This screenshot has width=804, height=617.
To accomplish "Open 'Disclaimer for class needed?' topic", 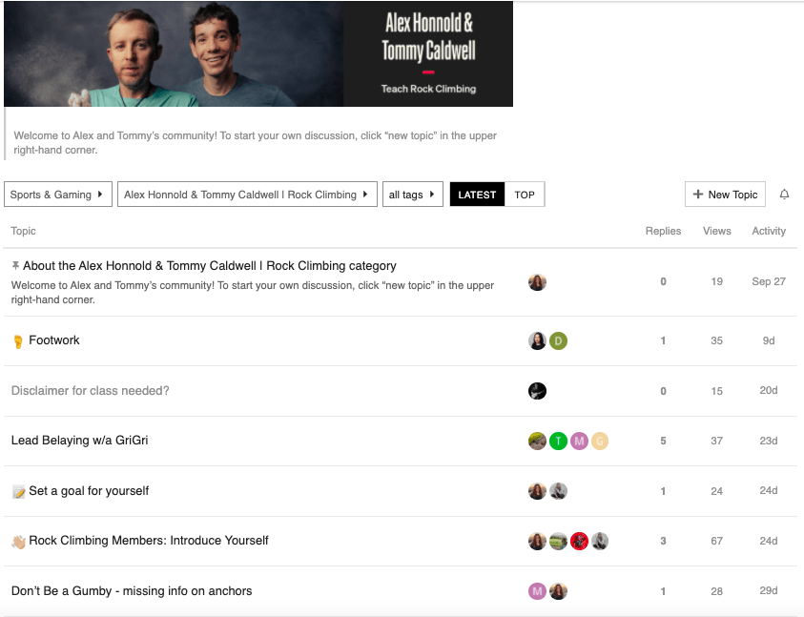I will pyautogui.click(x=91, y=391).
